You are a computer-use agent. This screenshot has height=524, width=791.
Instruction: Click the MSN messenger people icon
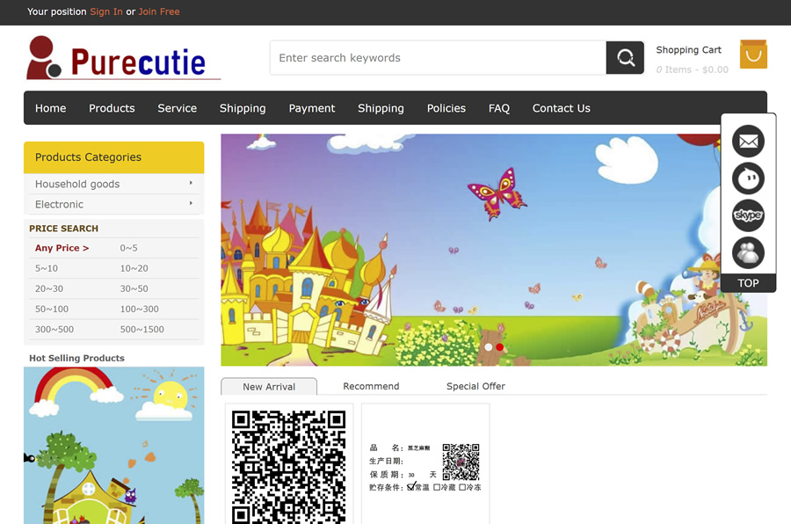point(748,253)
